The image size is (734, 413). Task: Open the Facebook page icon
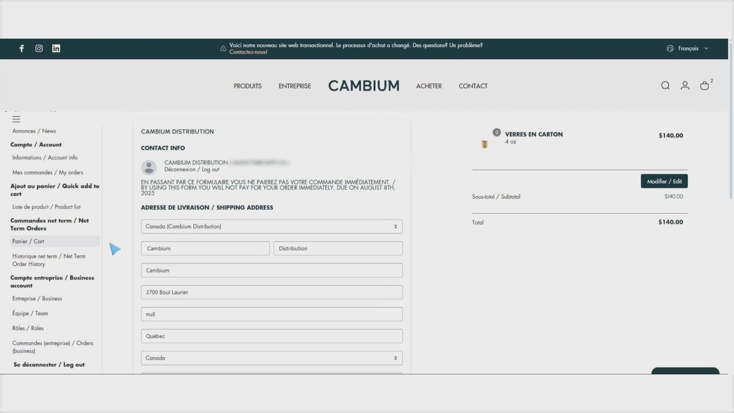pos(22,48)
